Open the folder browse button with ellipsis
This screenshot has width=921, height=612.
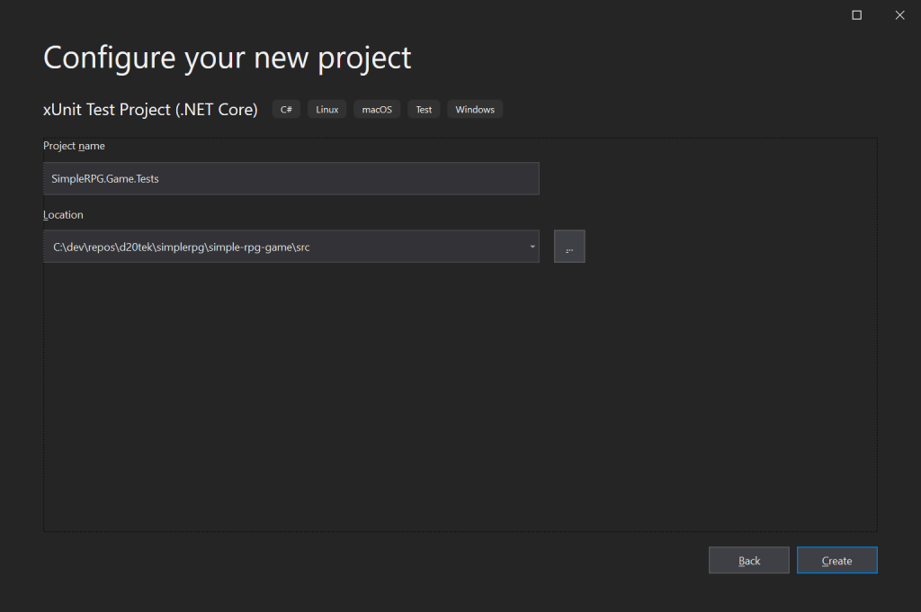(569, 247)
